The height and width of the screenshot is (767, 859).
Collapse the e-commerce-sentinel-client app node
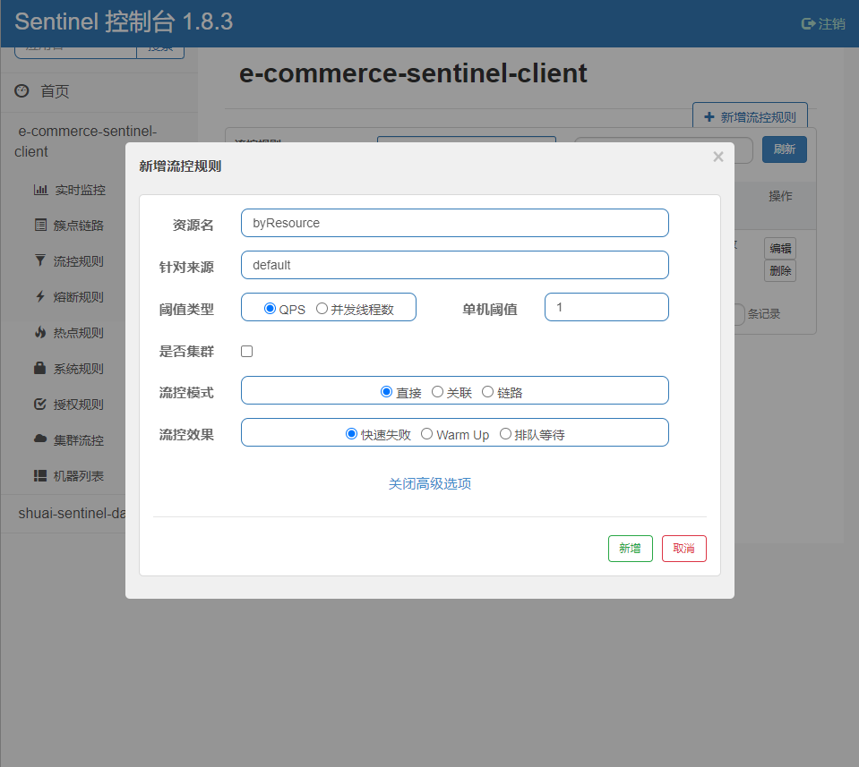click(87, 141)
